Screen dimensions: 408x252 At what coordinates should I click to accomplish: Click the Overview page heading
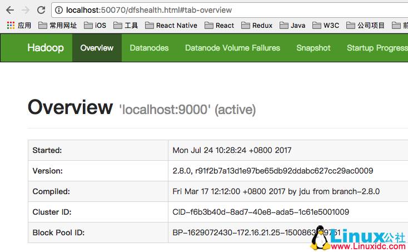pos(70,107)
